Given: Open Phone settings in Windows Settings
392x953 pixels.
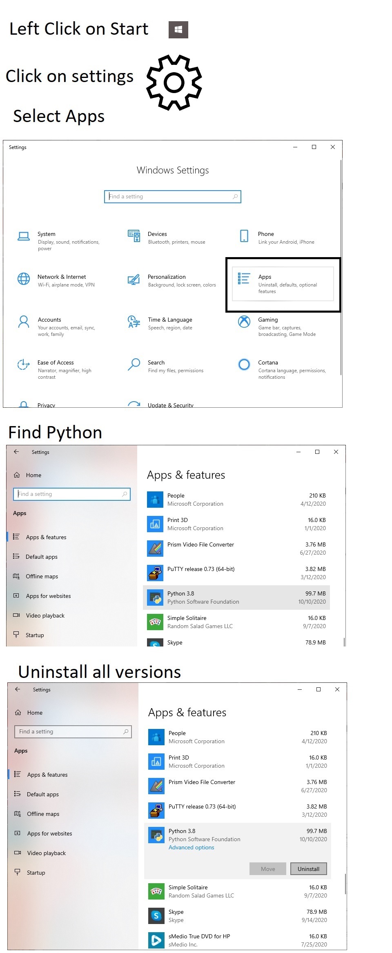Looking at the screenshot, I should [x=265, y=234].
